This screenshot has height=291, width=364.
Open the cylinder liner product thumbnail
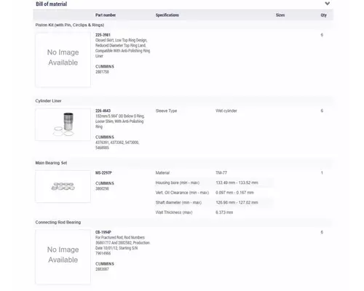[x=63, y=124]
